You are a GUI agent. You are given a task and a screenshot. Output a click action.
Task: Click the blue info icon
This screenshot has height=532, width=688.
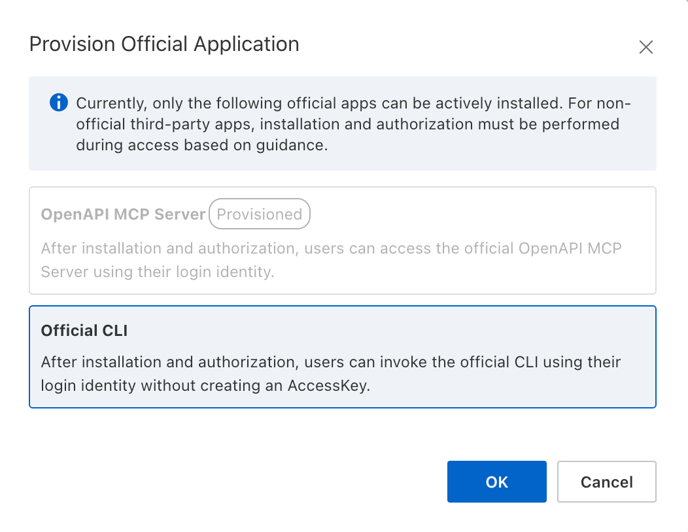(59, 103)
